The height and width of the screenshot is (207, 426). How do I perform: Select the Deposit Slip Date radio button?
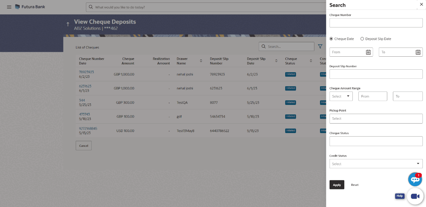tap(362, 39)
